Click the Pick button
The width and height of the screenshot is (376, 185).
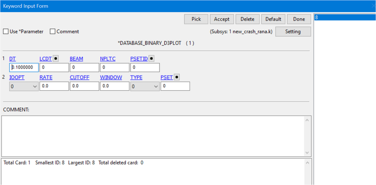point(196,19)
